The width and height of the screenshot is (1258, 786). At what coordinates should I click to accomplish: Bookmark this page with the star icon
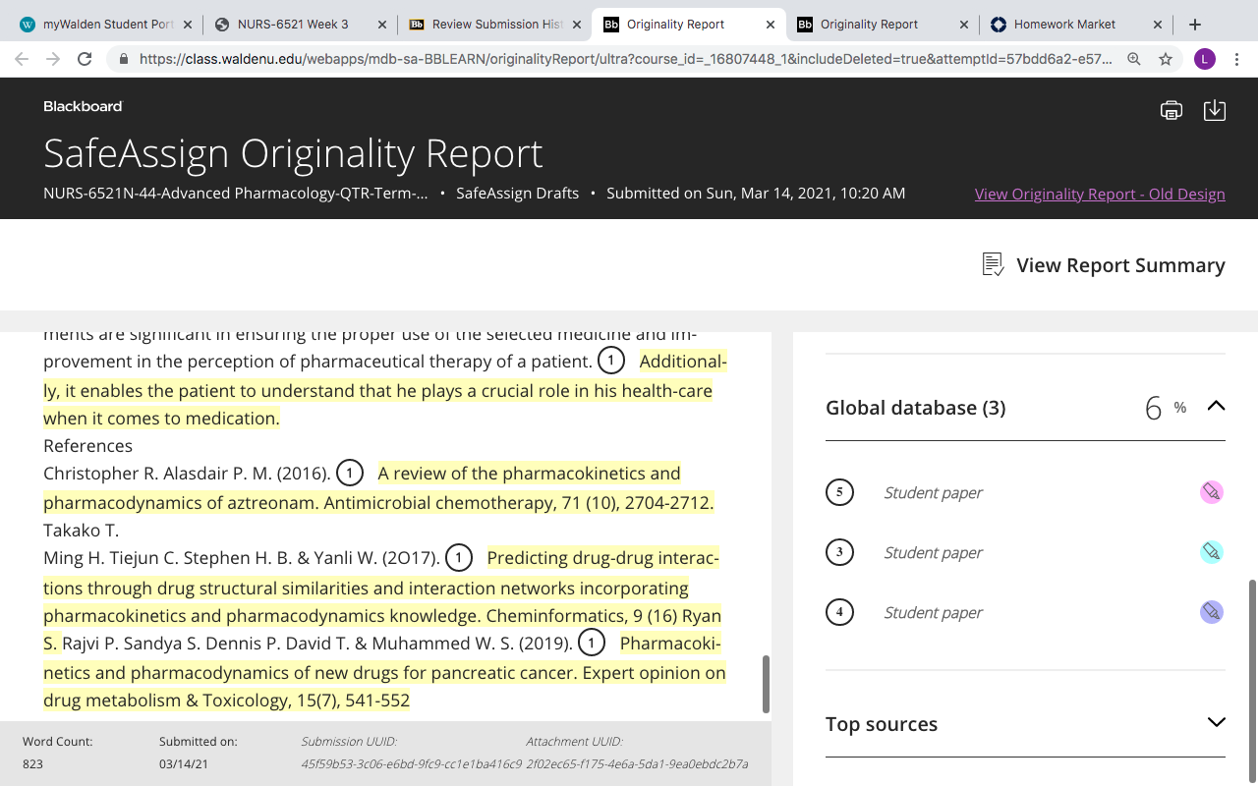(1166, 59)
